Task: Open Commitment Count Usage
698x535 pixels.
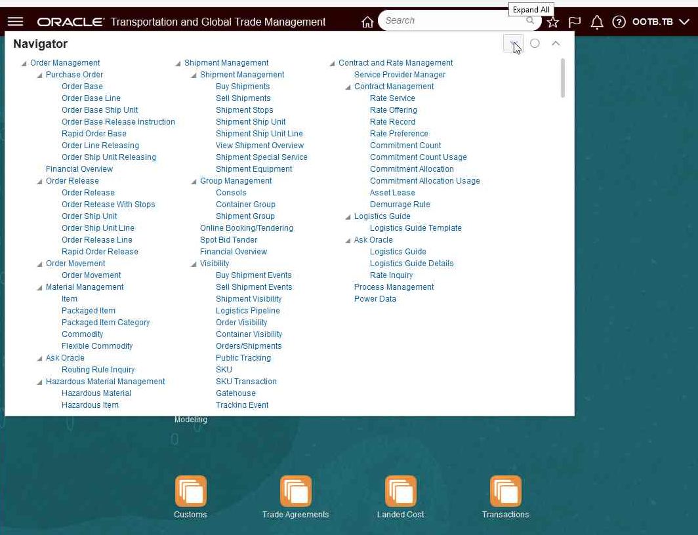Action: point(419,157)
